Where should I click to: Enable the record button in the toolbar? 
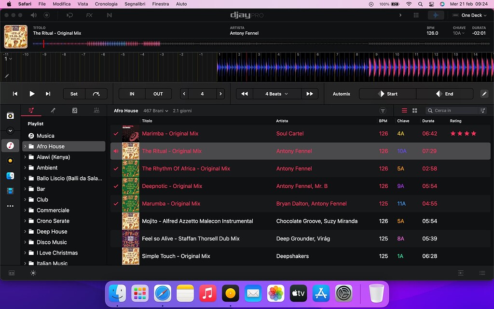(x=47, y=15)
